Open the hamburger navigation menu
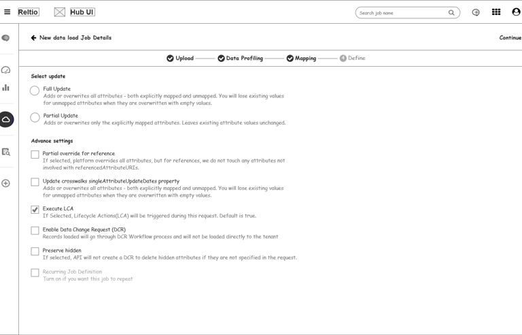The height and width of the screenshot is (335, 522). click(7, 12)
